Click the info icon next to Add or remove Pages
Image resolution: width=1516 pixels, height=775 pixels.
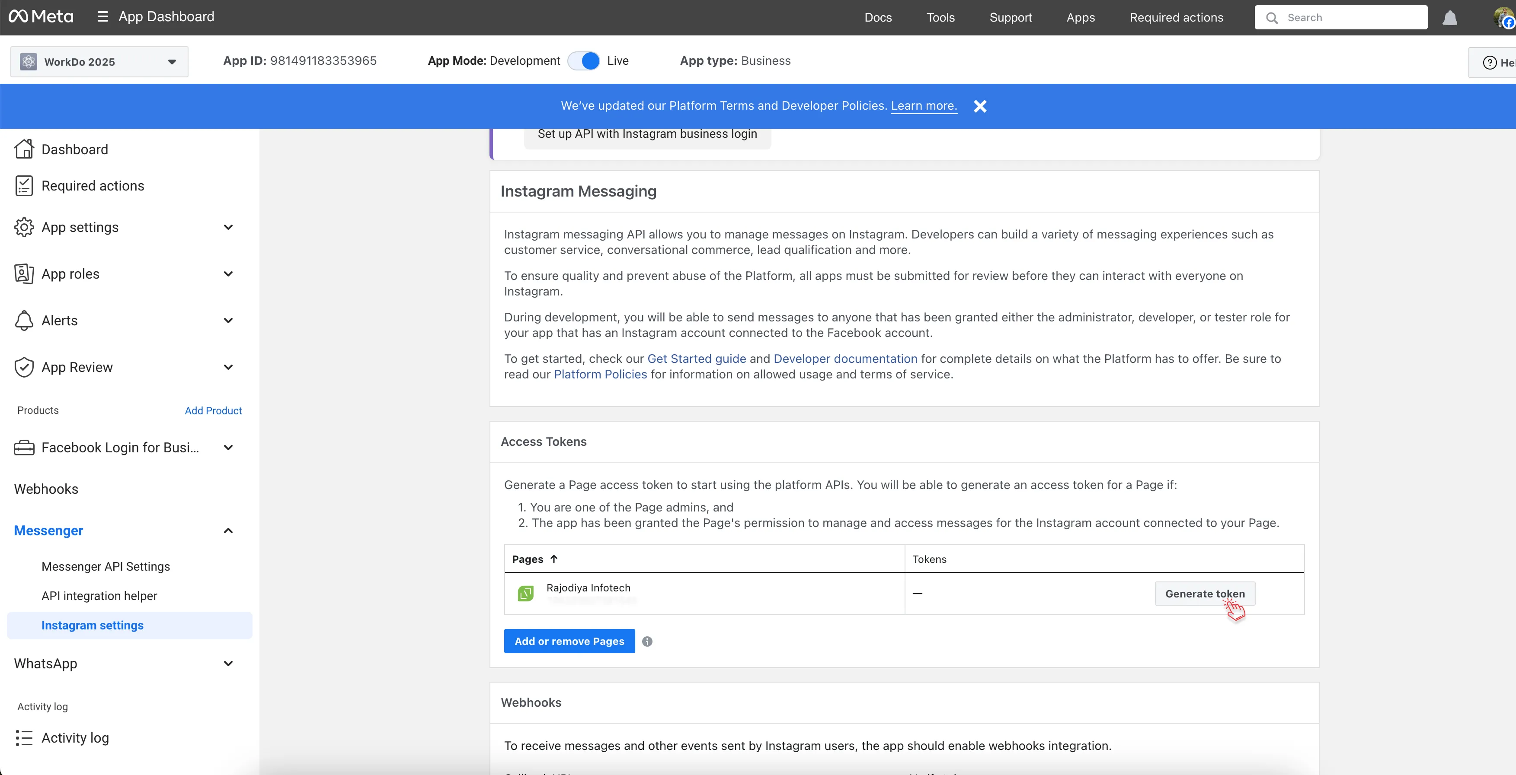pos(647,642)
